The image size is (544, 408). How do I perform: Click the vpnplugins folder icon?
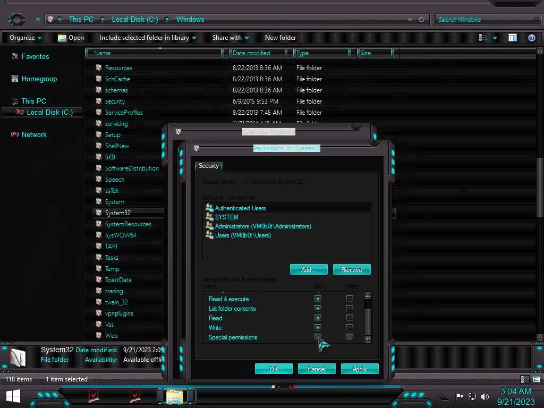(99, 313)
